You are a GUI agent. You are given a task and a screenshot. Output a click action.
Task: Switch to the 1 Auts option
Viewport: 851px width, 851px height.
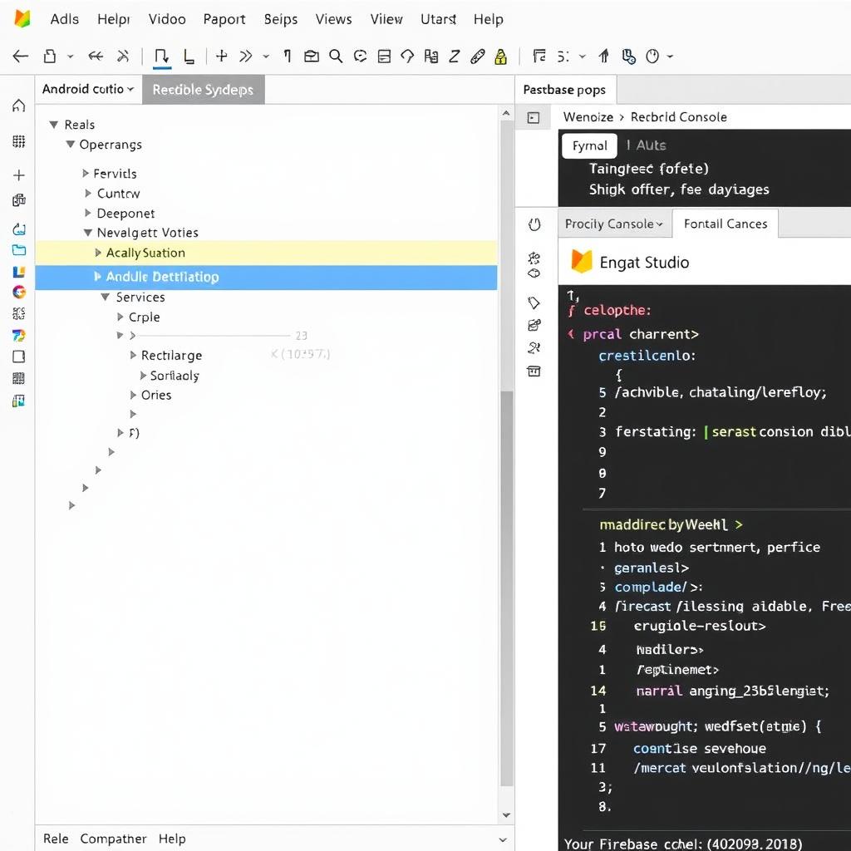[646, 145]
